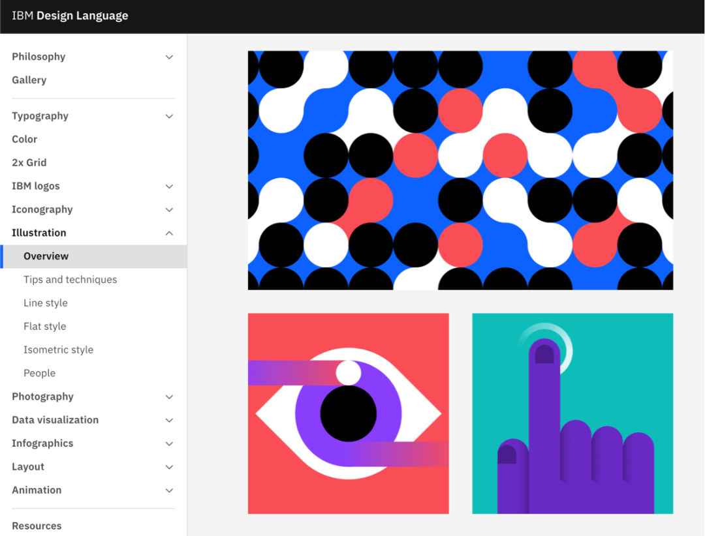Expand the Iconography chevron

169,210
